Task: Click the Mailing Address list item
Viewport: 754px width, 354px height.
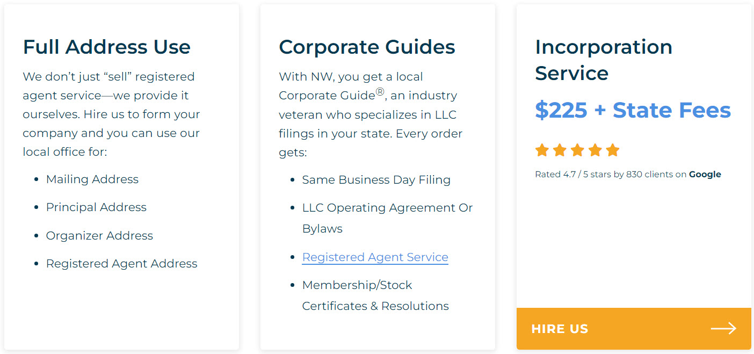Action: [92, 179]
